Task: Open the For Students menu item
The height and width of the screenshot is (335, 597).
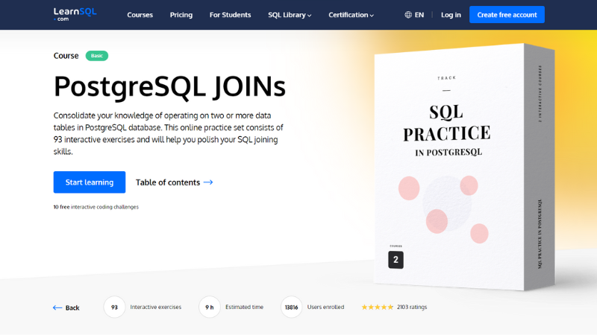Action: click(x=230, y=15)
